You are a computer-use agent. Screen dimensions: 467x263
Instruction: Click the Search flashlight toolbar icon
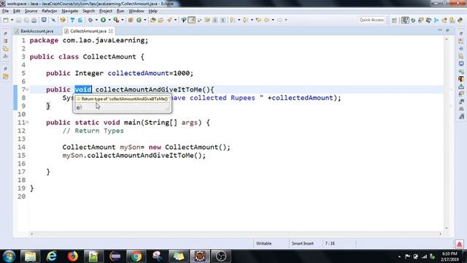click(x=169, y=20)
